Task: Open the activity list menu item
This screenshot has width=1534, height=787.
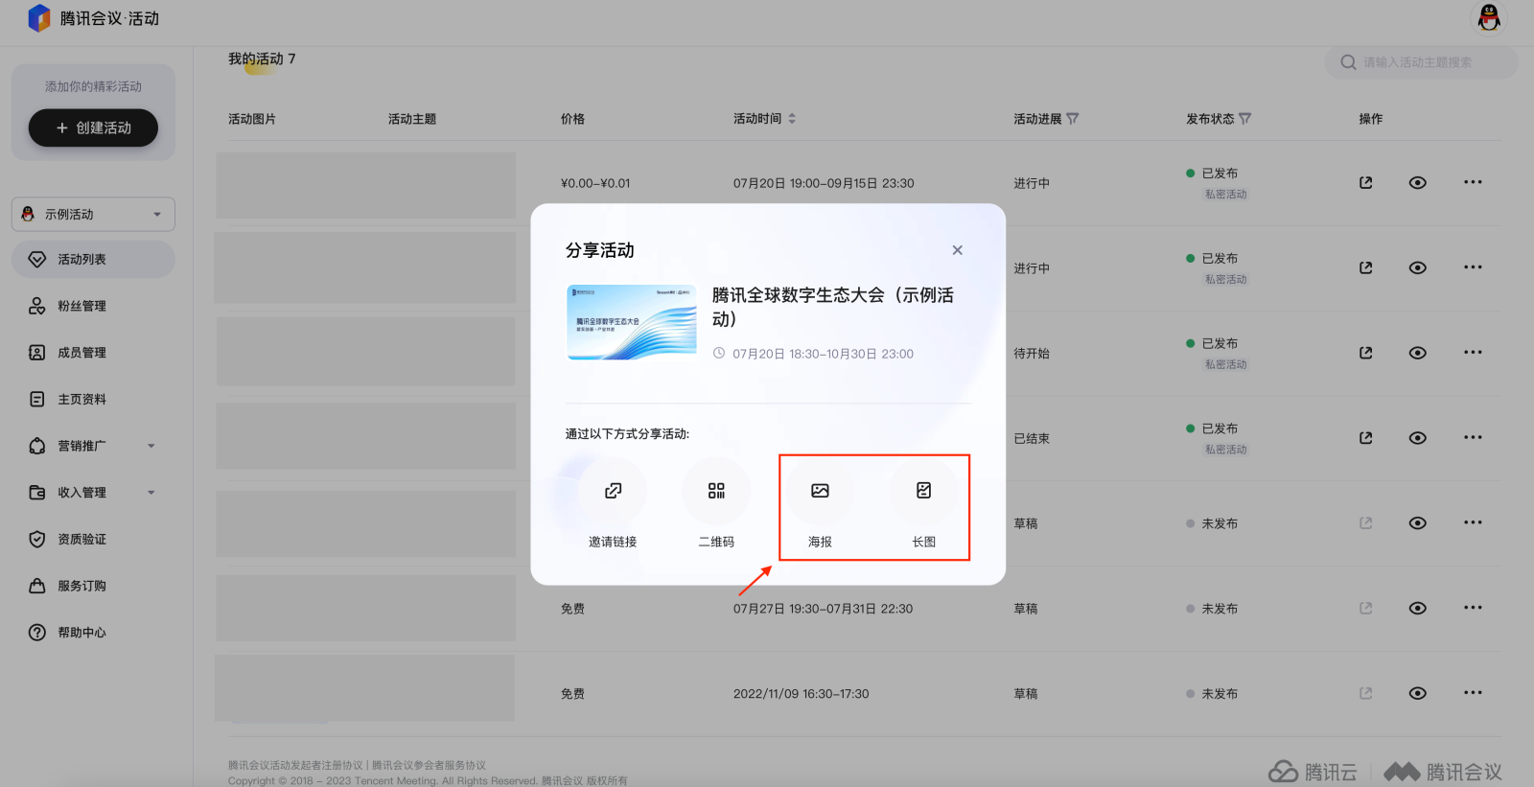Action: tap(93, 259)
